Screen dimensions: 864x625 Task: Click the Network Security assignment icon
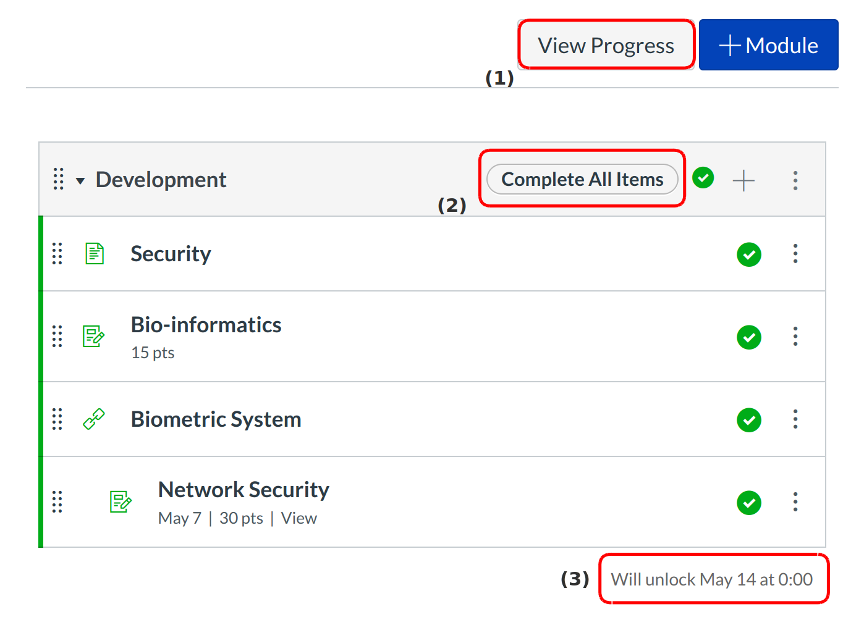121,501
